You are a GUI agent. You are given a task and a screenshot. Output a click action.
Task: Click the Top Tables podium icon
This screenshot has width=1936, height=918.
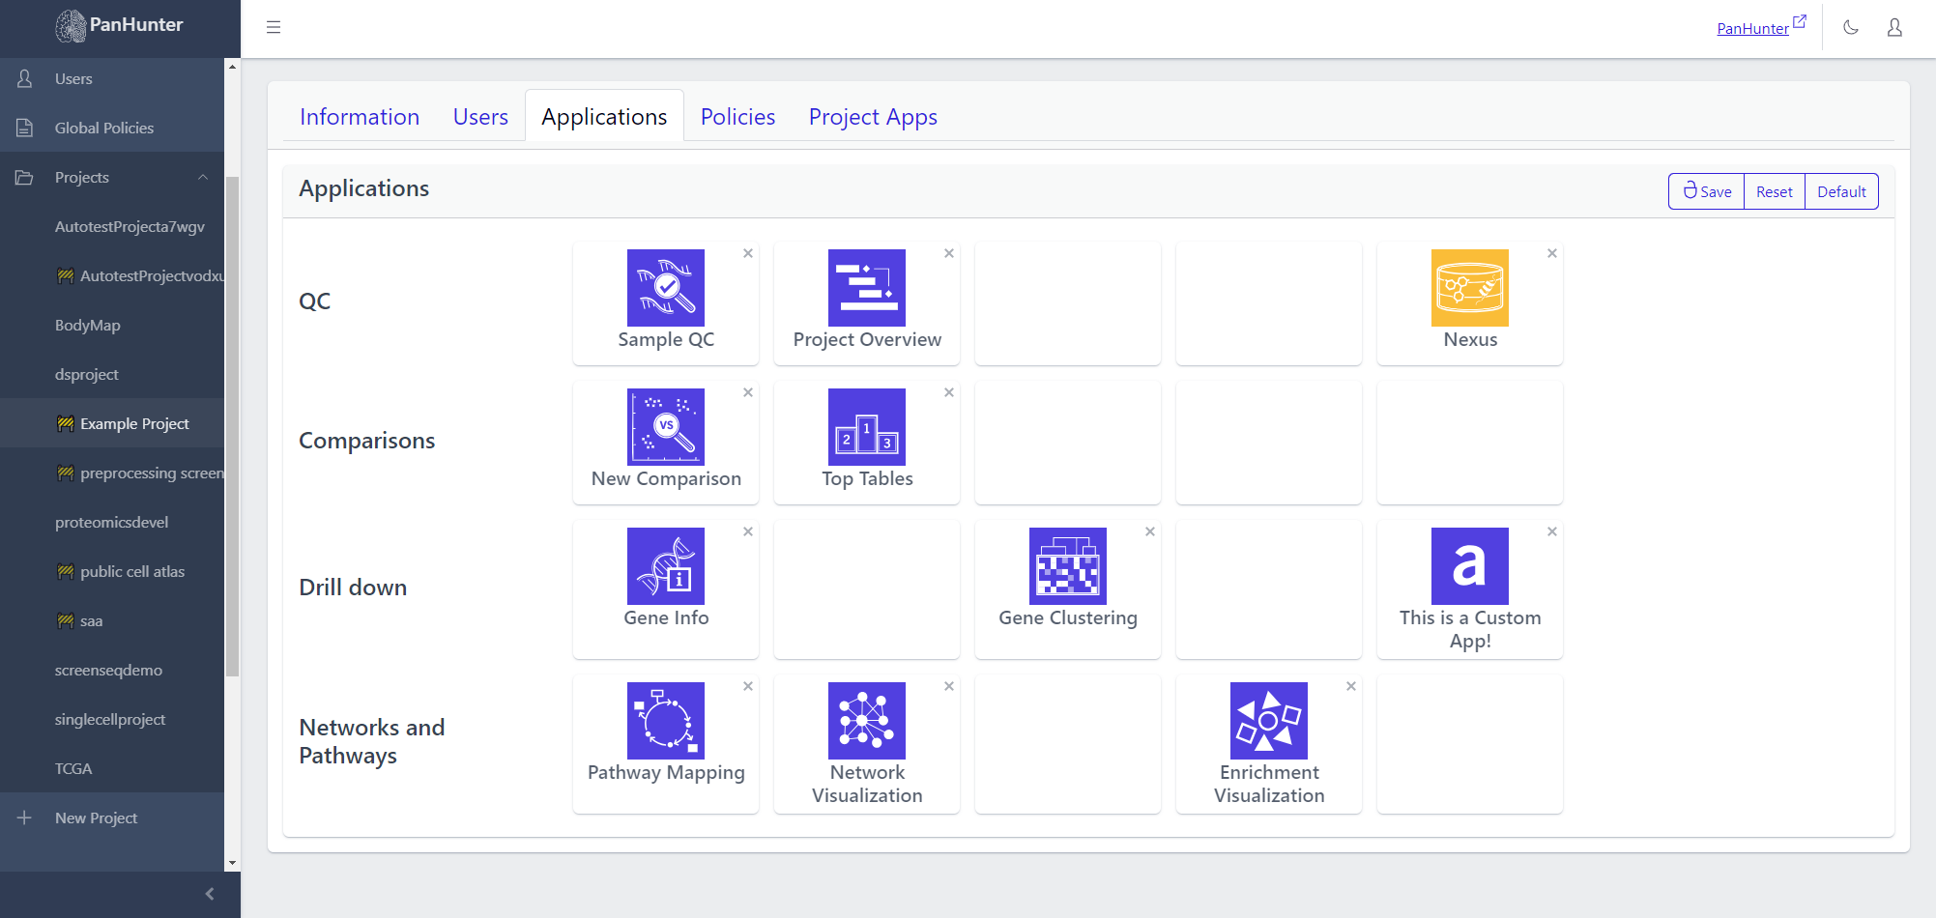pyautogui.click(x=866, y=427)
